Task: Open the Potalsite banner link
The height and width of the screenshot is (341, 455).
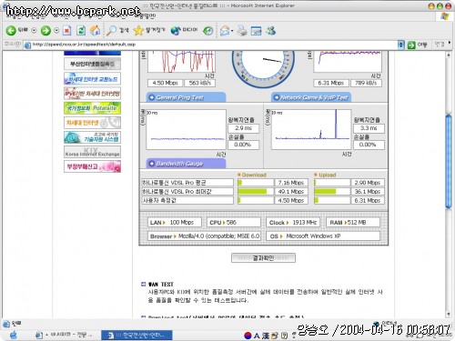Action: pyautogui.click(x=92, y=108)
